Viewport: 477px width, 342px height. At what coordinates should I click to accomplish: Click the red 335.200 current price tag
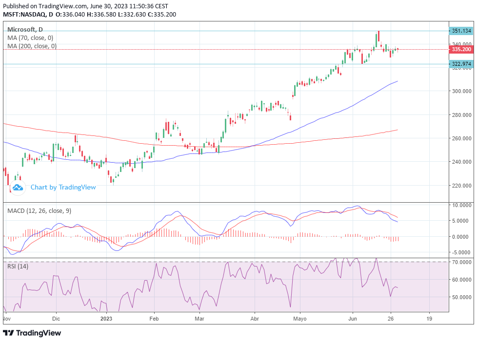461,49
